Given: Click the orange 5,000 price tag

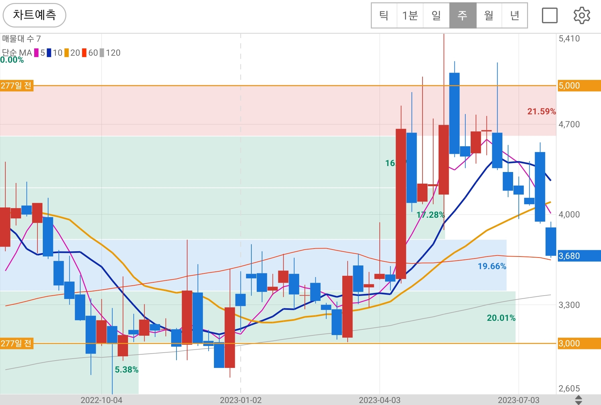Looking at the screenshot, I should pyautogui.click(x=579, y=86).
